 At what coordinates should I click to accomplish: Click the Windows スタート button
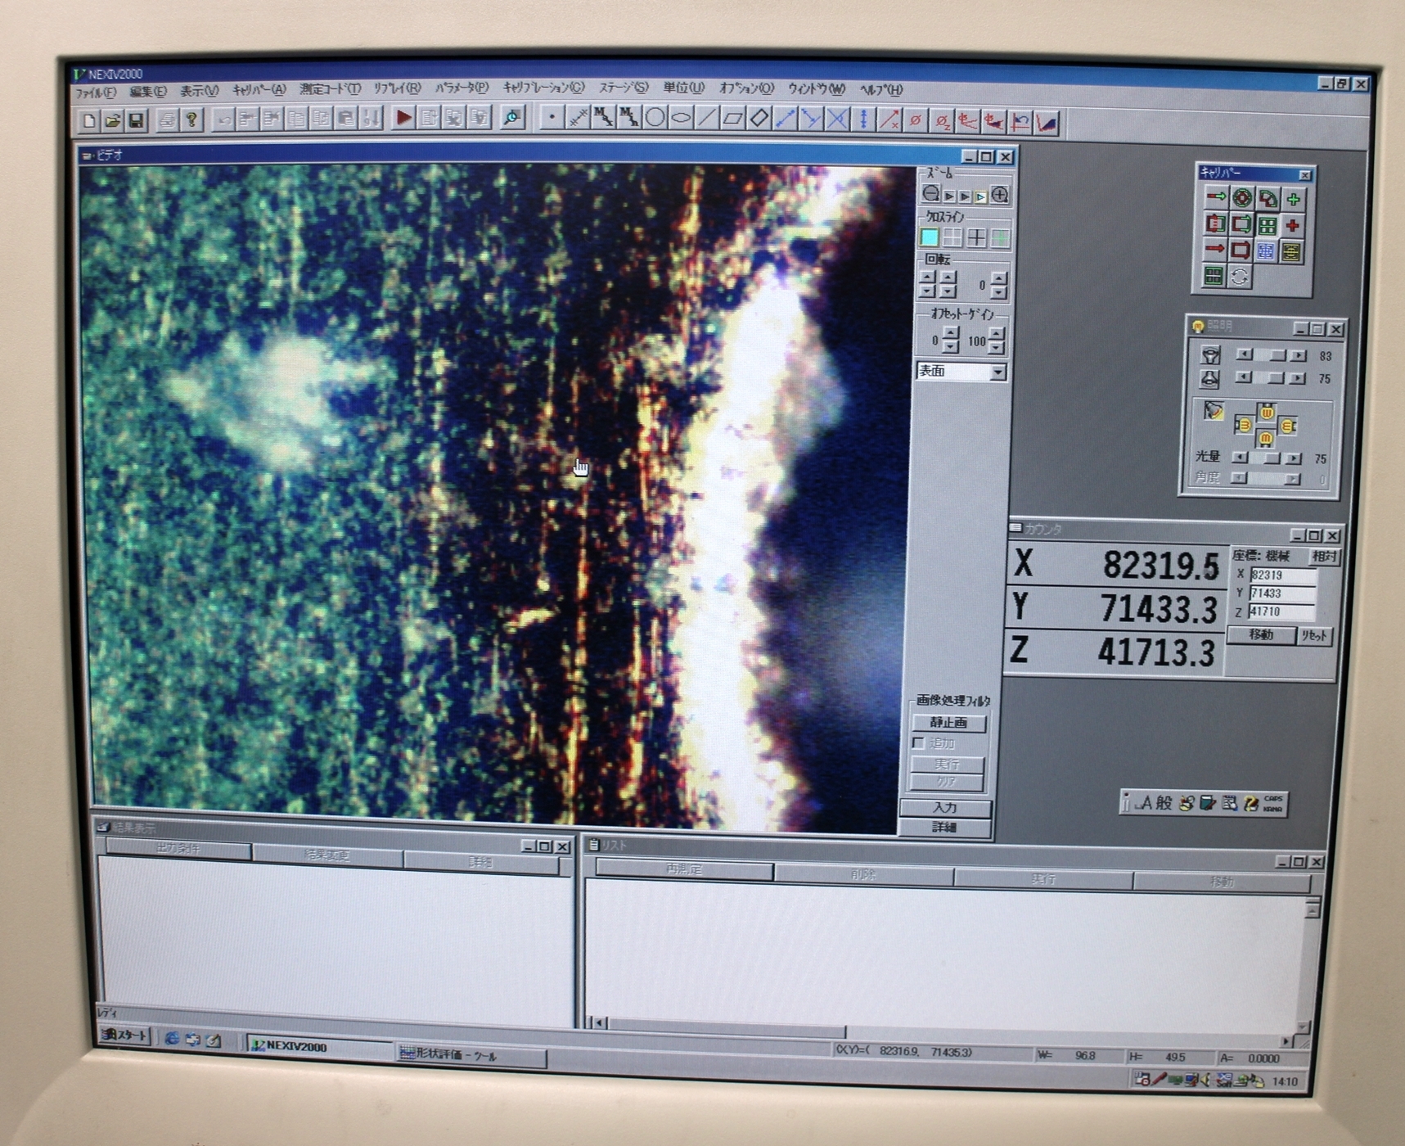pyautogui.click(x=124, y=1035)
